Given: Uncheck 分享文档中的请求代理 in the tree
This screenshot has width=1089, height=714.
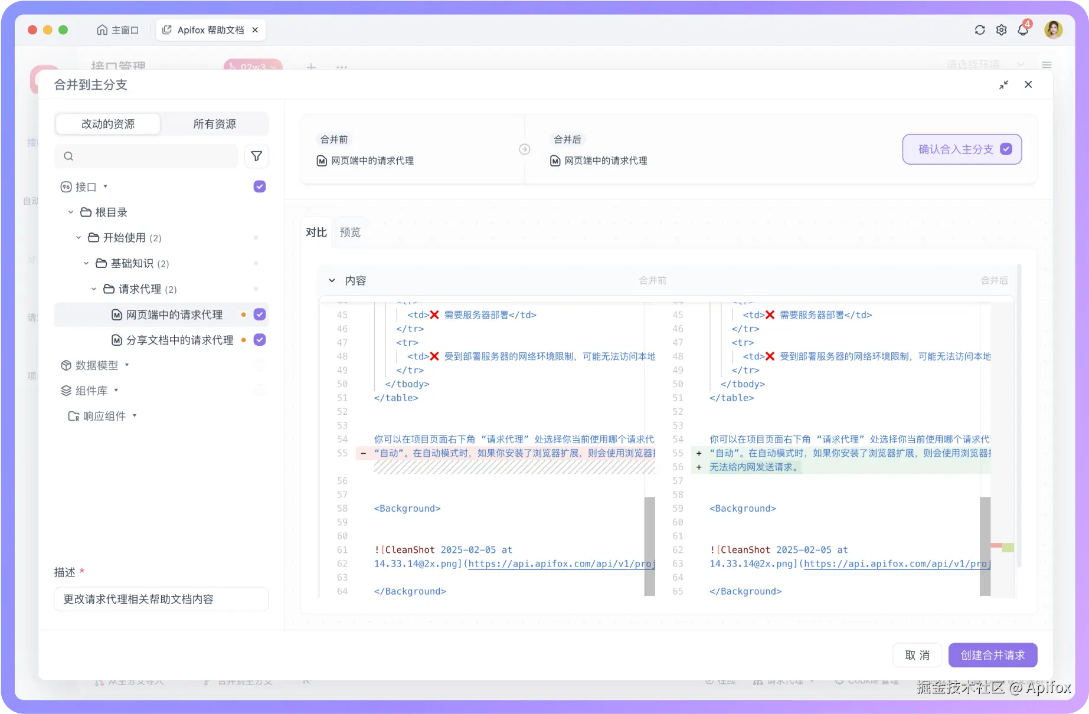Looking at the screenshot, I should (x=259, y=340).
